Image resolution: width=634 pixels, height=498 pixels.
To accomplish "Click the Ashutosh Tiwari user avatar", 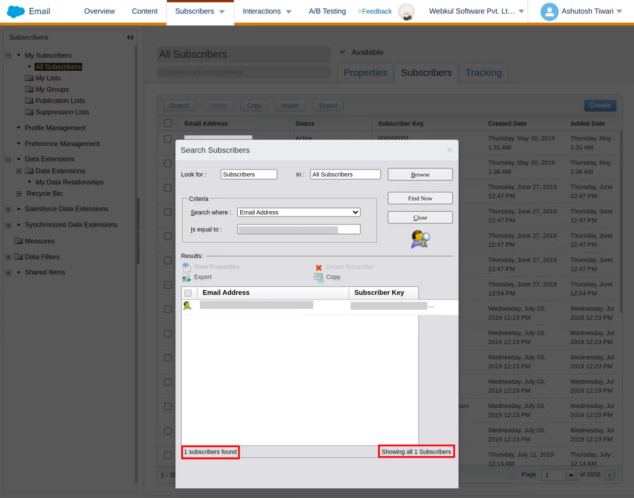I will point(549,12).
